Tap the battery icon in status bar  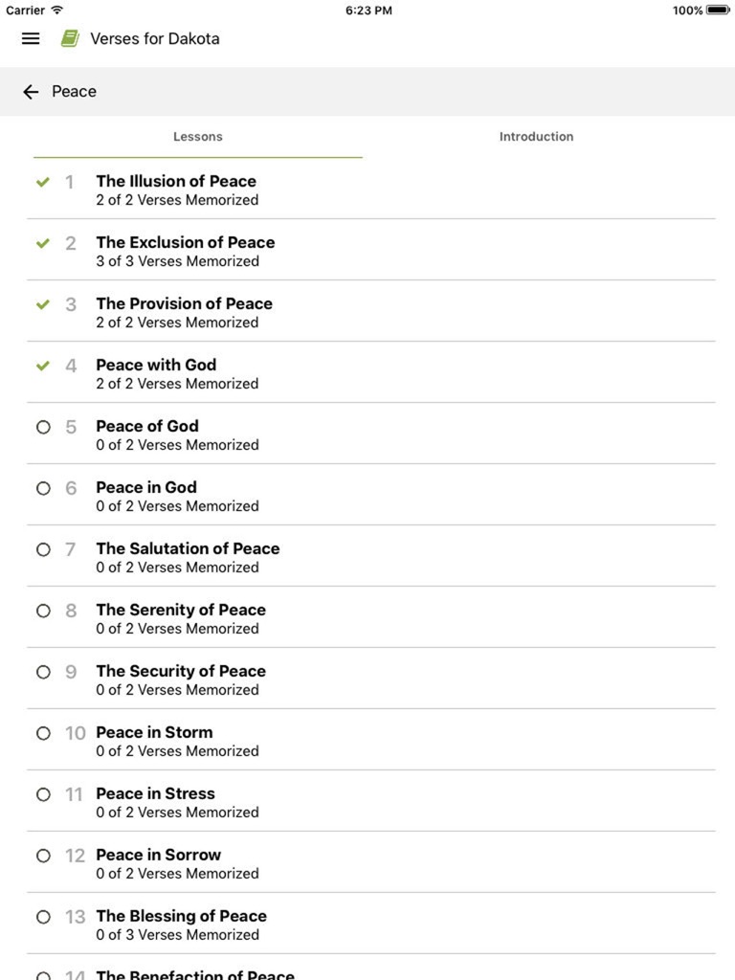[718, 11]
